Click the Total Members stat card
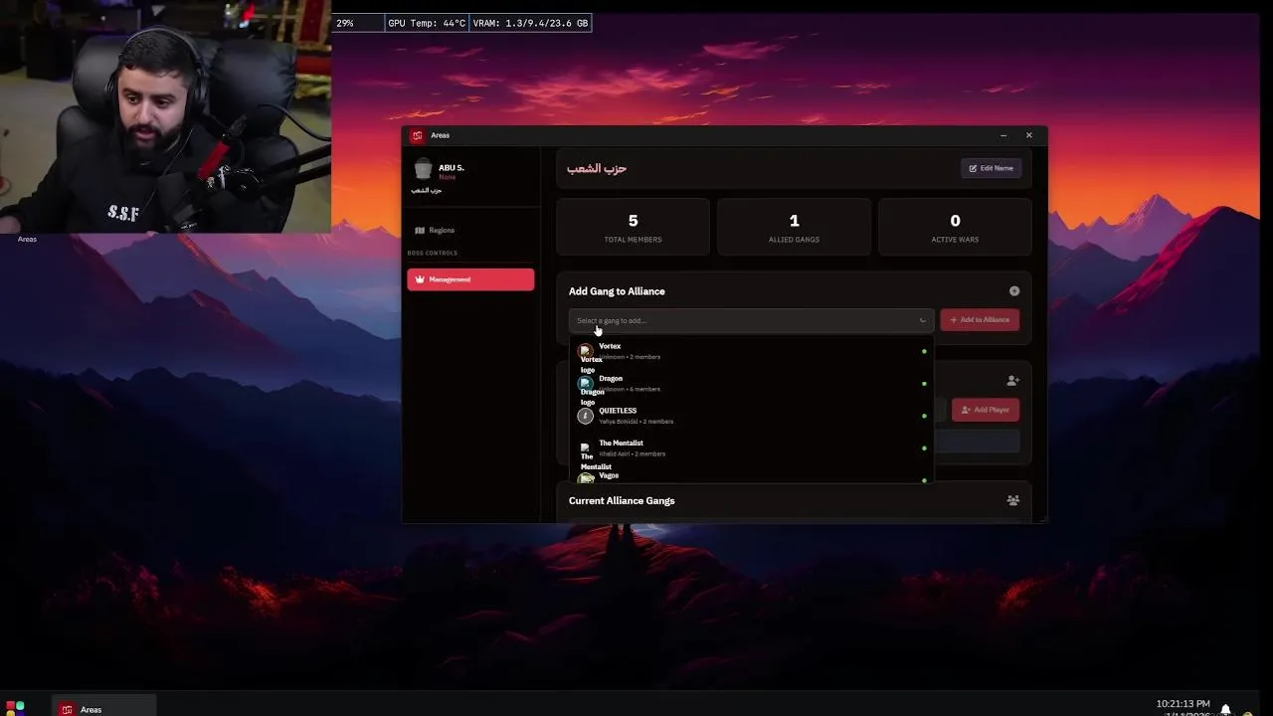Screen dimensions: 1273x716 pyautogui.click(x=633, y=227)
